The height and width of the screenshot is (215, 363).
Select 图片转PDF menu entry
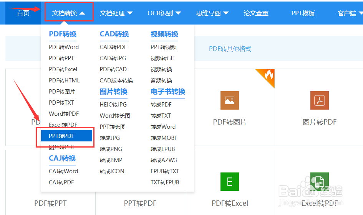(x=62, y=147)
